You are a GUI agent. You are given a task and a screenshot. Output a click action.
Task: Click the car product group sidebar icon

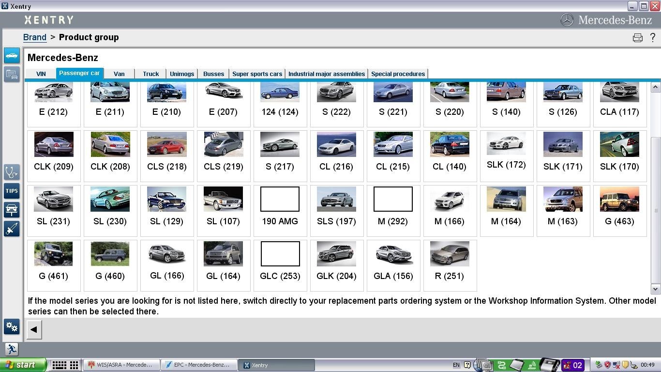[x=12, y=55]
